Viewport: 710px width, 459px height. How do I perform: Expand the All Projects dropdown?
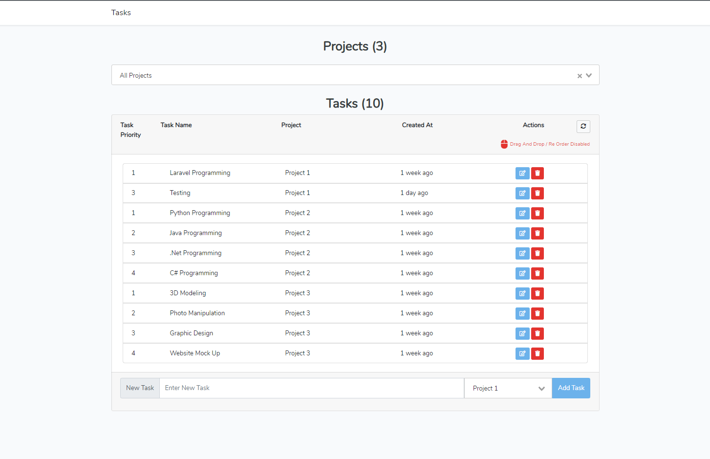click(589, 75)
